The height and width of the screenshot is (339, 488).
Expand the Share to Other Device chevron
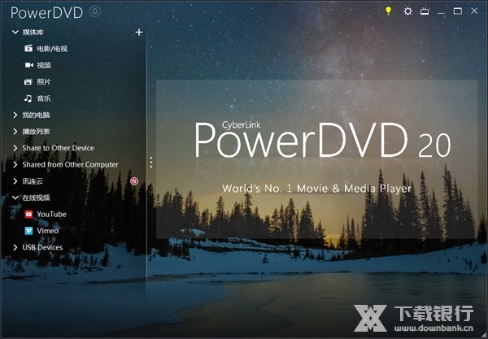coord(15,148)
